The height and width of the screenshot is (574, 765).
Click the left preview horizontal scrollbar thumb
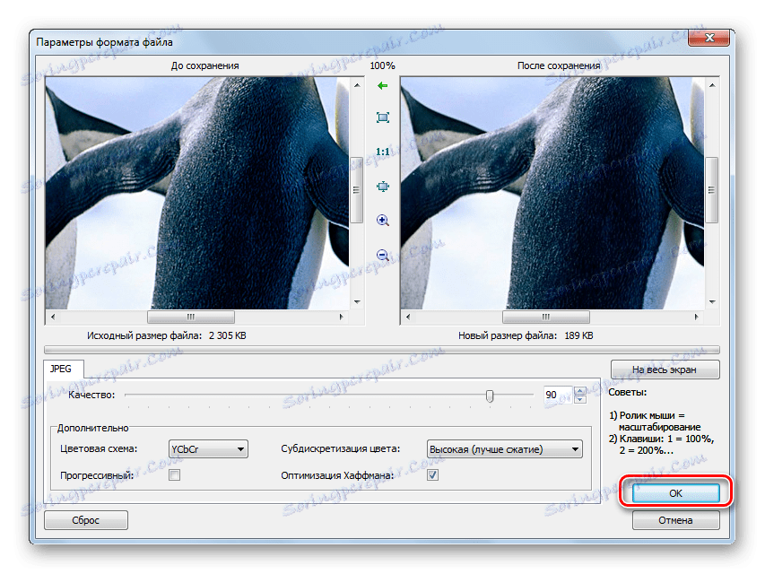coord(191,317)
